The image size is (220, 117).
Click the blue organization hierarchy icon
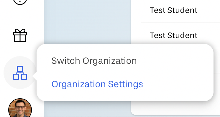(x=20, y=73)
